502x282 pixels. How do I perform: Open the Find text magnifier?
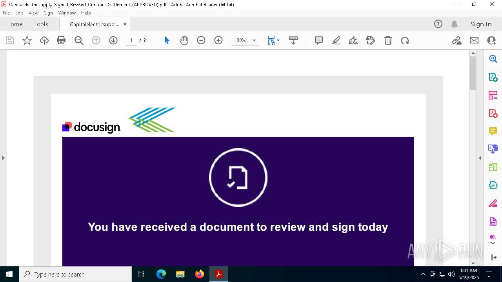(x=79, y=40)
